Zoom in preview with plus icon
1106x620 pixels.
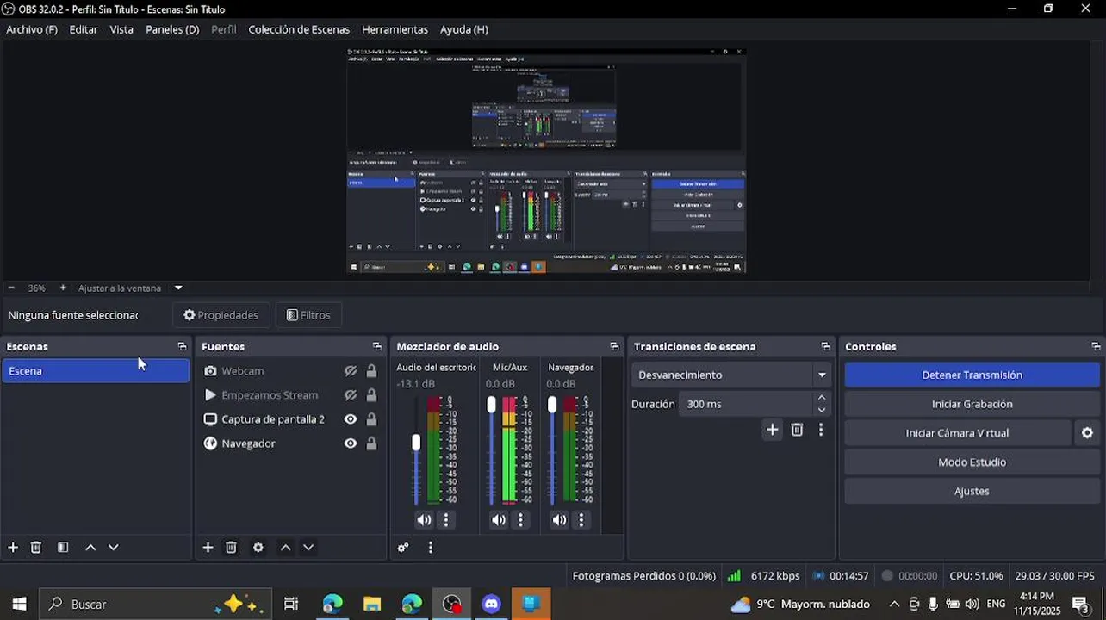pos(63,288)
